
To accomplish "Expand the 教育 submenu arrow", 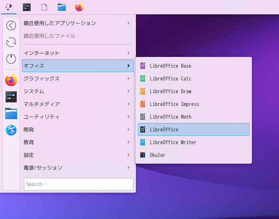I will pyautogui.click(x=129, y=142).
